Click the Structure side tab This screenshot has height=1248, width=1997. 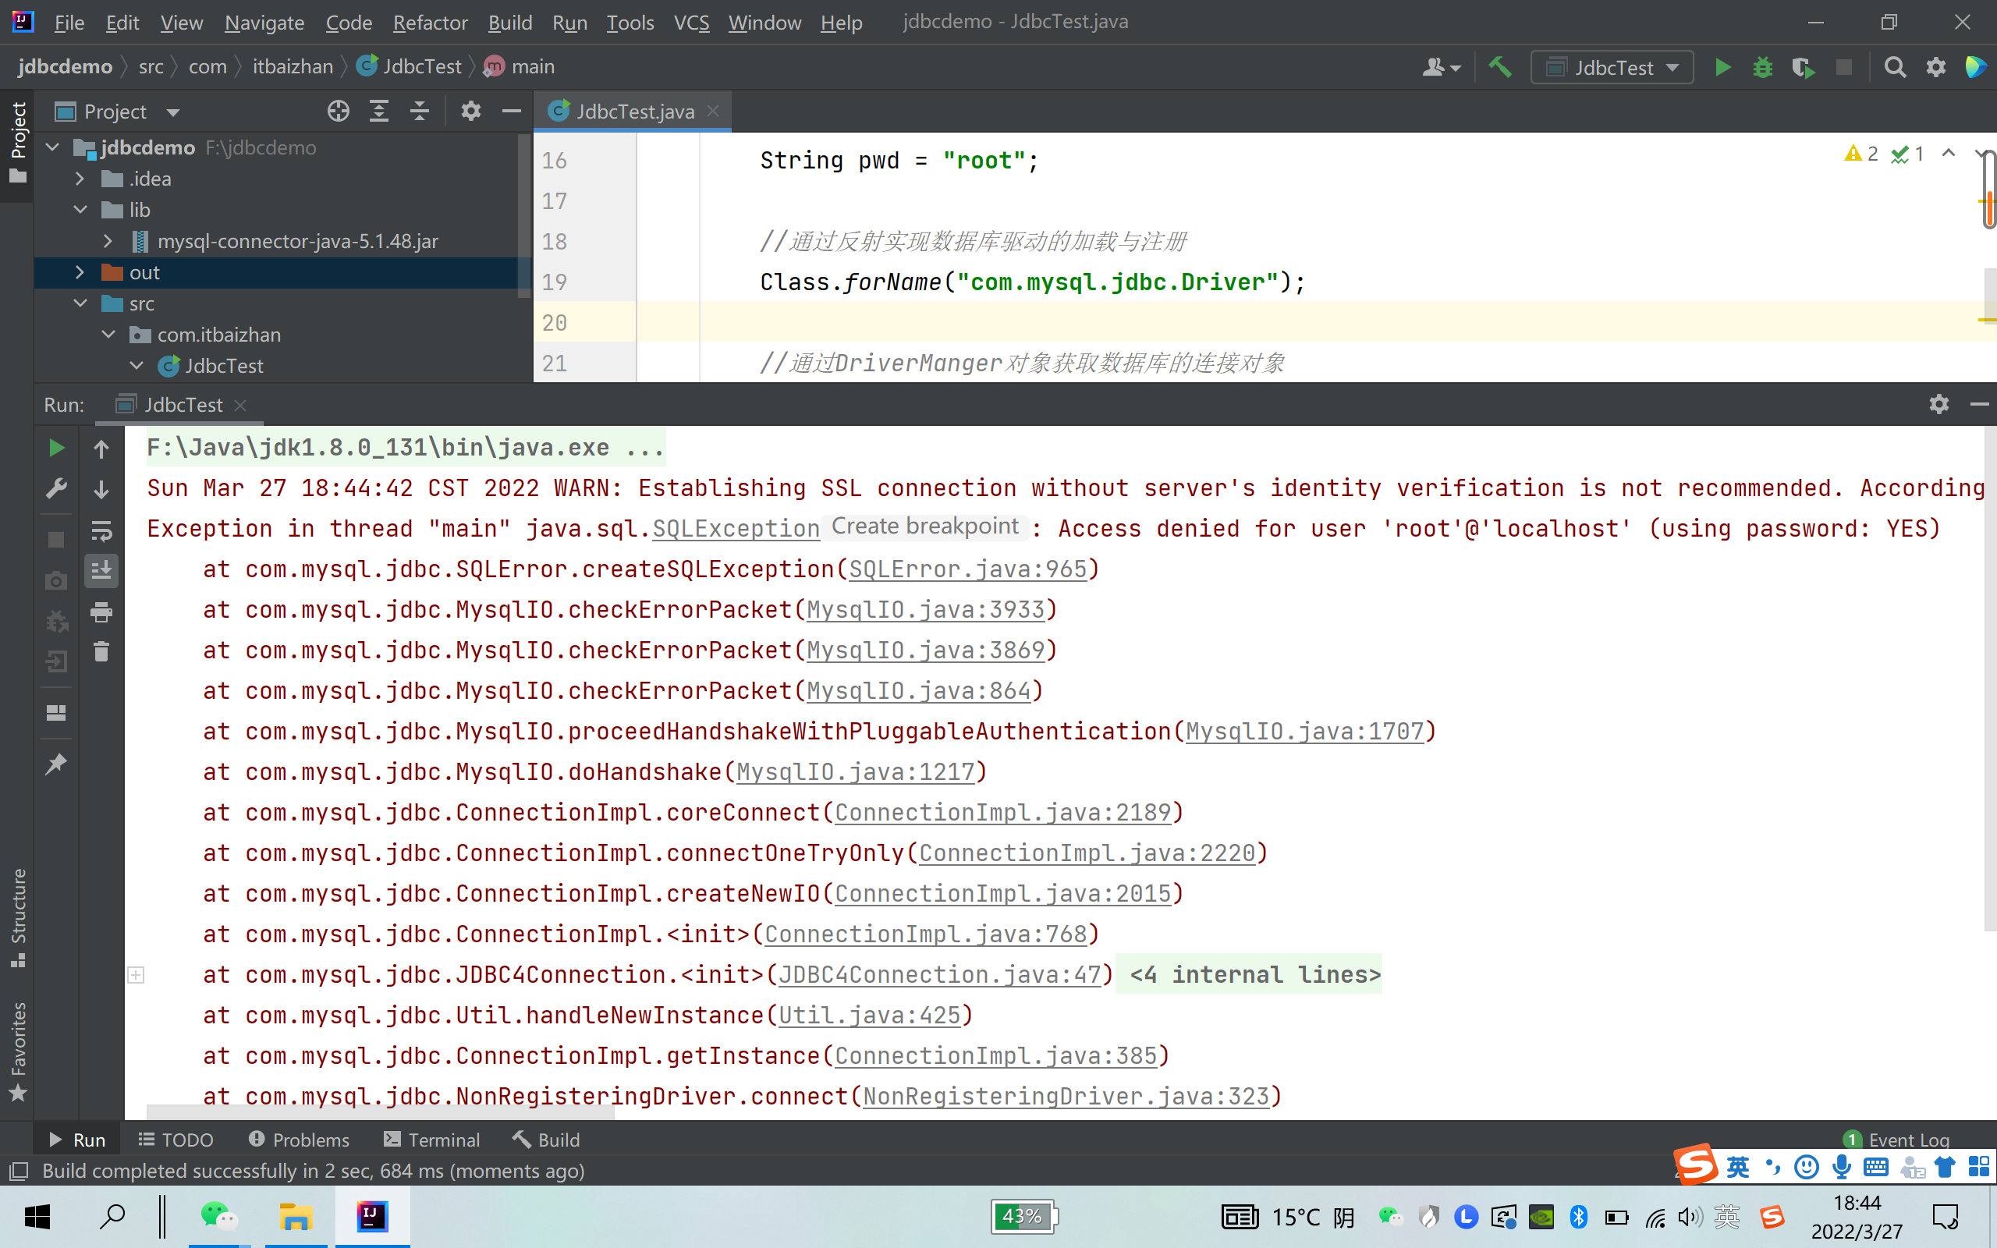(17, 917)
